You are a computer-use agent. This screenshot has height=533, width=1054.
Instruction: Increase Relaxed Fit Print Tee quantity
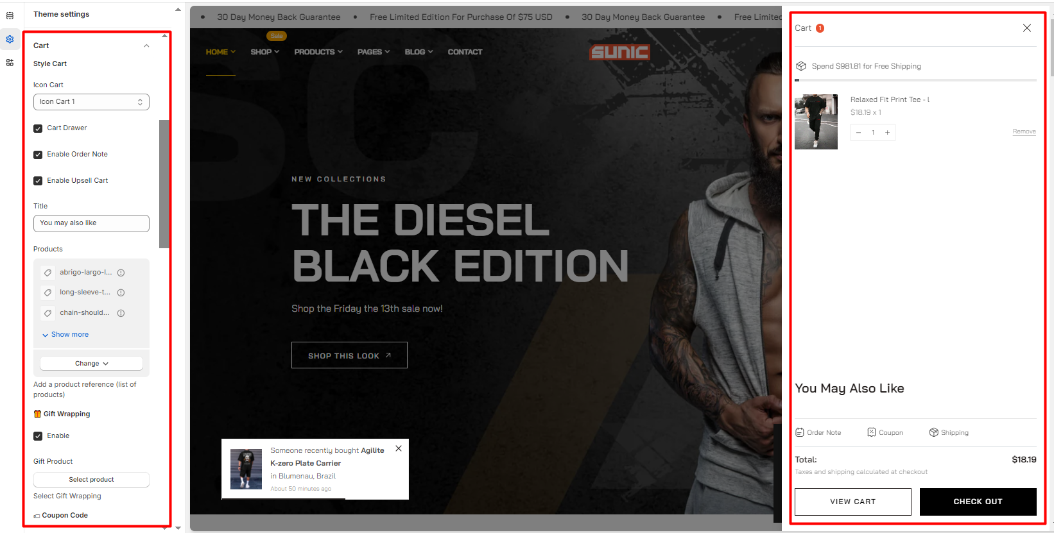[887, 133]
